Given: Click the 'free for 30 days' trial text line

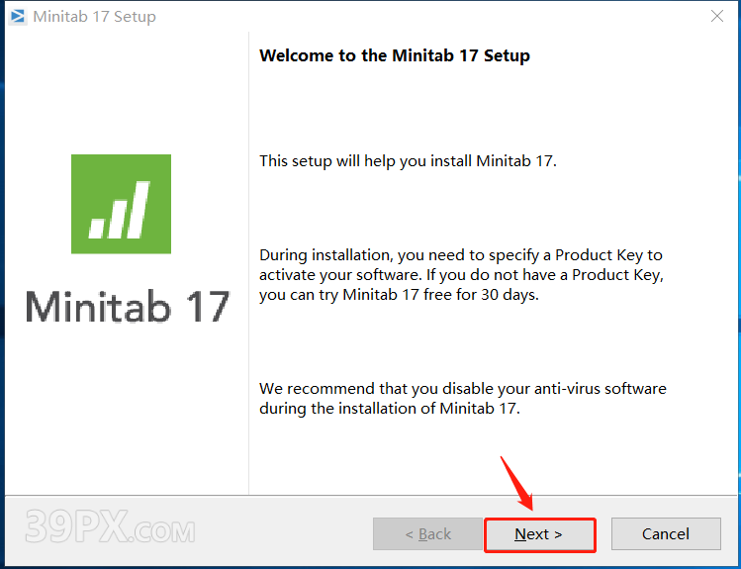Looking at the screenshot, I should tap(399, 295).
